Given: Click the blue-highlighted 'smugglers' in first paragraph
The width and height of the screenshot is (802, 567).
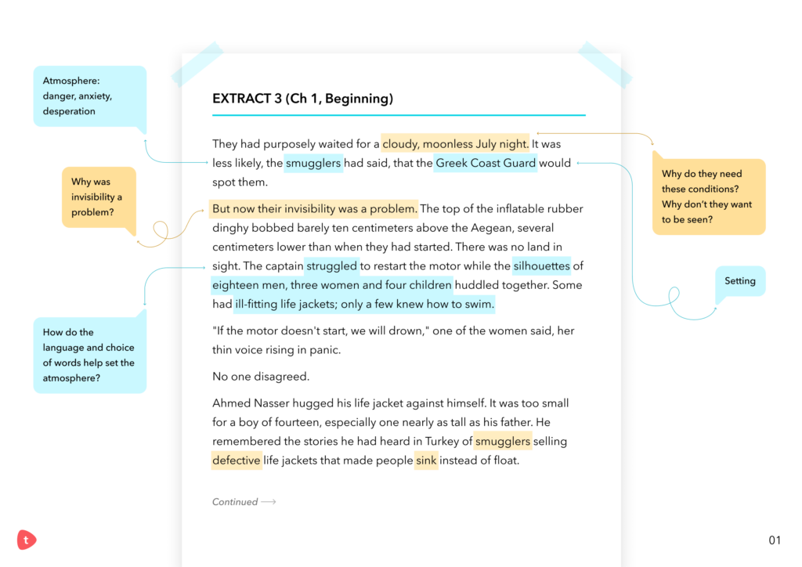Looking at the screenshot, I should point(313,163).
